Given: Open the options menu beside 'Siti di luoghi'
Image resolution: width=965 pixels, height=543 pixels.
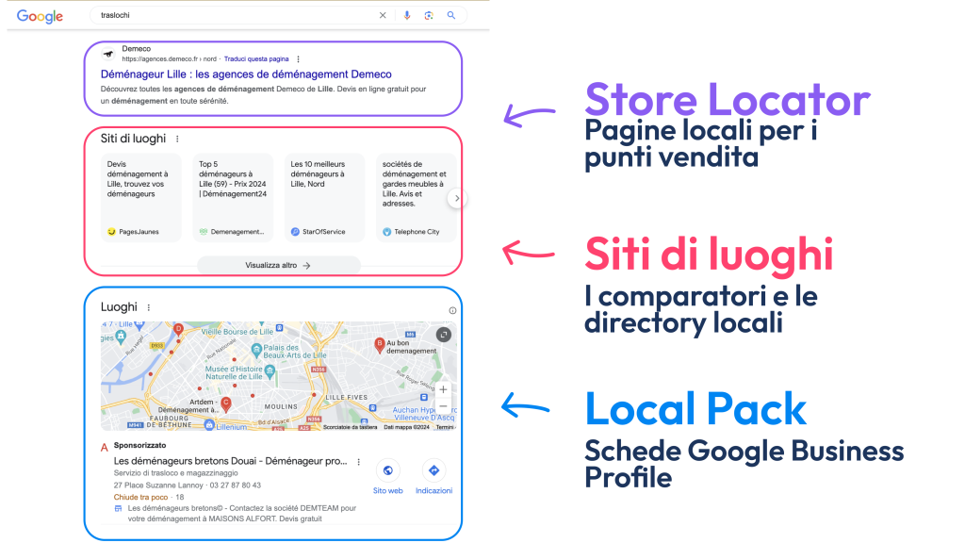Looking at the screenshot, I should tap(177, 140).
